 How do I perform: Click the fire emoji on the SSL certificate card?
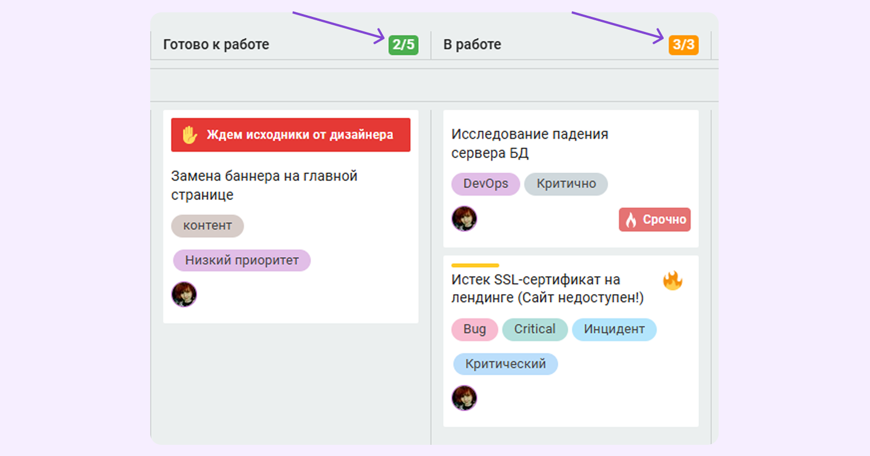pyautogui.click(x=673, y=281)
